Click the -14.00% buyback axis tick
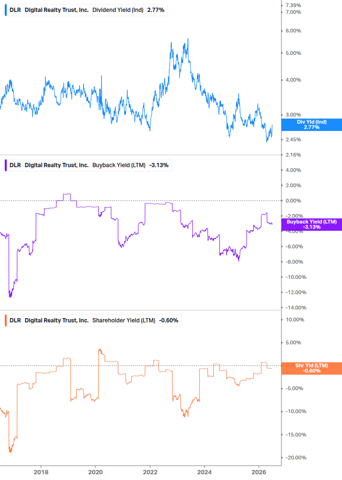 296,308
